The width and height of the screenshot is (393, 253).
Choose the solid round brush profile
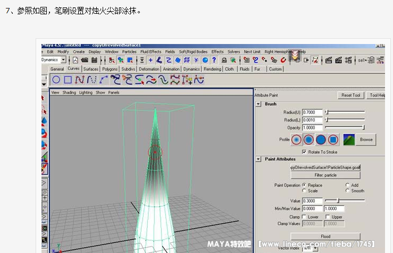(x=321, y=140)
